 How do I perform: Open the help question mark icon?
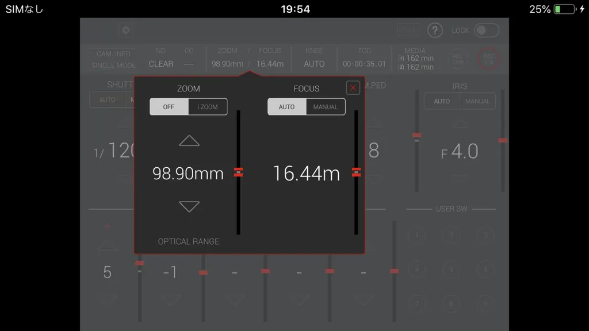[435, 30]
